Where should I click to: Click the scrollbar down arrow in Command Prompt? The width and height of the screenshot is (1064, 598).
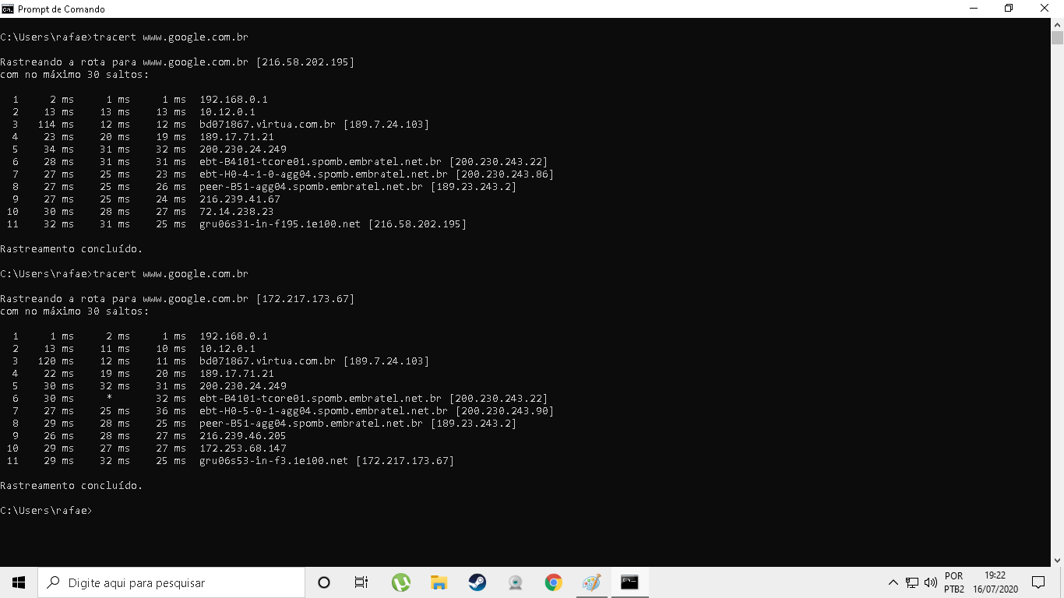tap(1057, 560)
